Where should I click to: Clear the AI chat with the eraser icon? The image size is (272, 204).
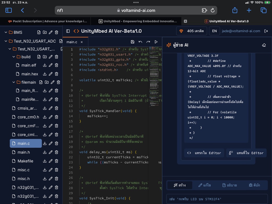coord(264,45)
